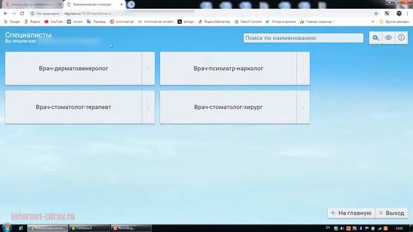This screenshot has width=413, height=232.
Task: Click the browser back arrow
Action: coord(6,14)
